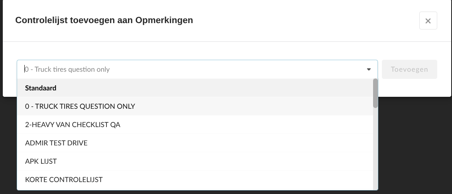The height and width of the screenshot is (194, 452).
Task: Collapse the checklist list via triangle icon
Action: point(369,69)
